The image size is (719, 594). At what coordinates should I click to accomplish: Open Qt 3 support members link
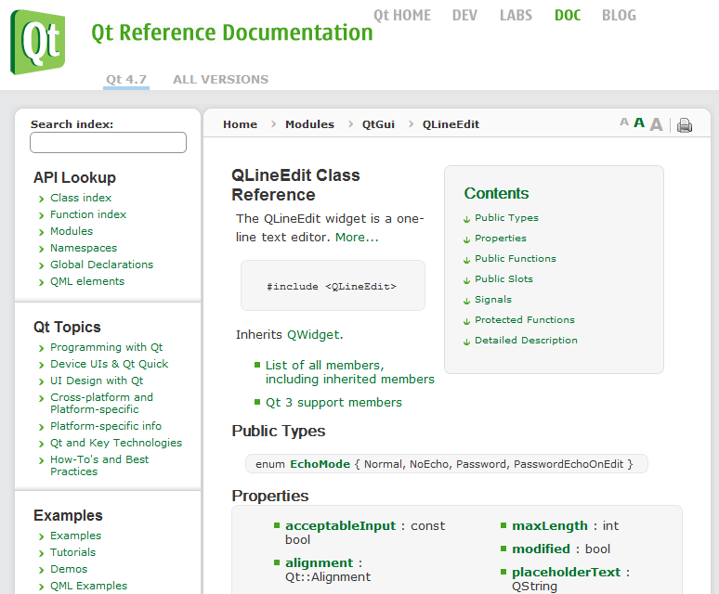click(333, 403)
